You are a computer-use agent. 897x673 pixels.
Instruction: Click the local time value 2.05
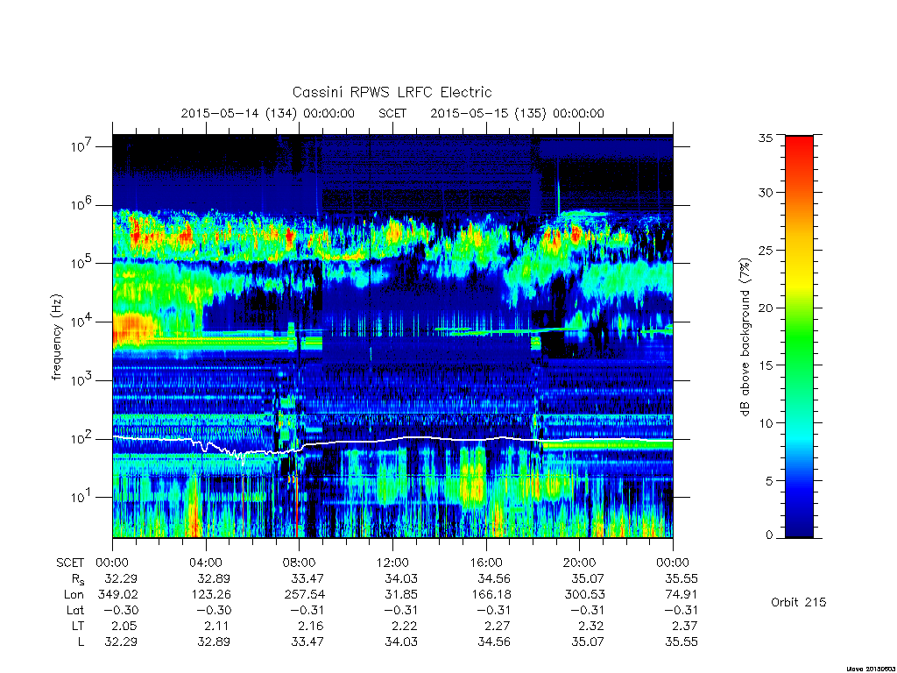pos(124,626)
